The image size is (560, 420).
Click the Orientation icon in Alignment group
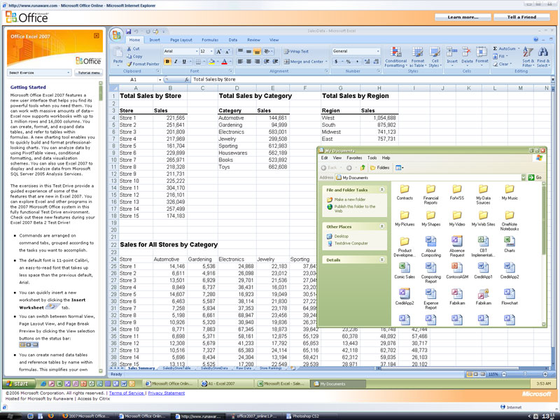pyautogui.click(x=267, y=51)
